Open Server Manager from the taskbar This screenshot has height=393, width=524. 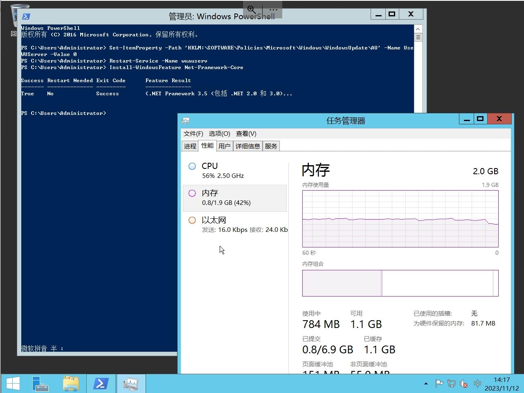click(x=41, y=383)
